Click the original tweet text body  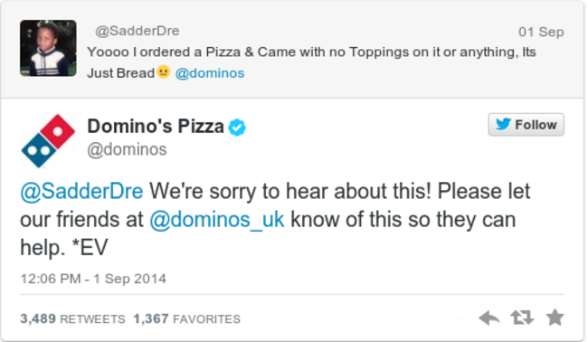pos(311,62)
